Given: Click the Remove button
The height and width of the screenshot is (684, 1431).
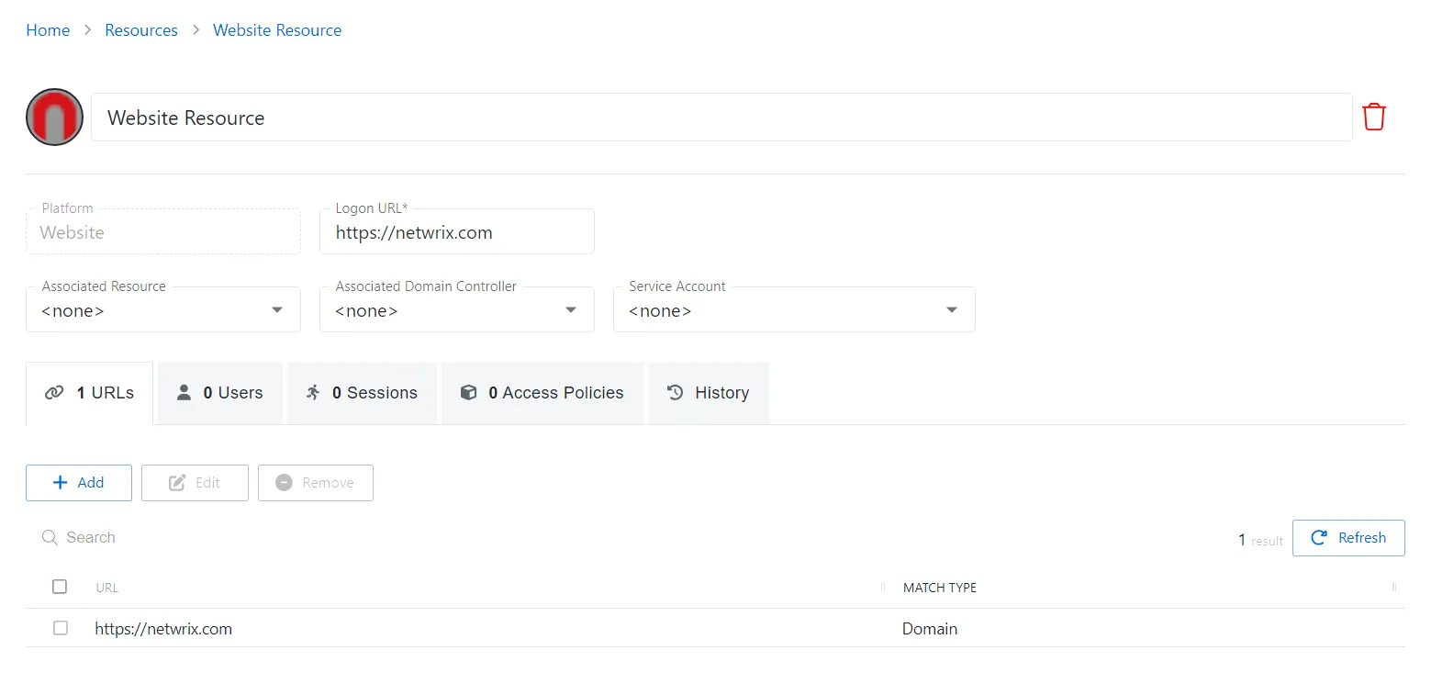Looking at the screenshot, I should point(316,483).
